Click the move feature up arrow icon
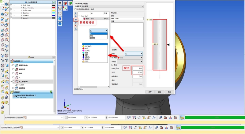The width and height of the screenshot is (245, 134). 76,13
